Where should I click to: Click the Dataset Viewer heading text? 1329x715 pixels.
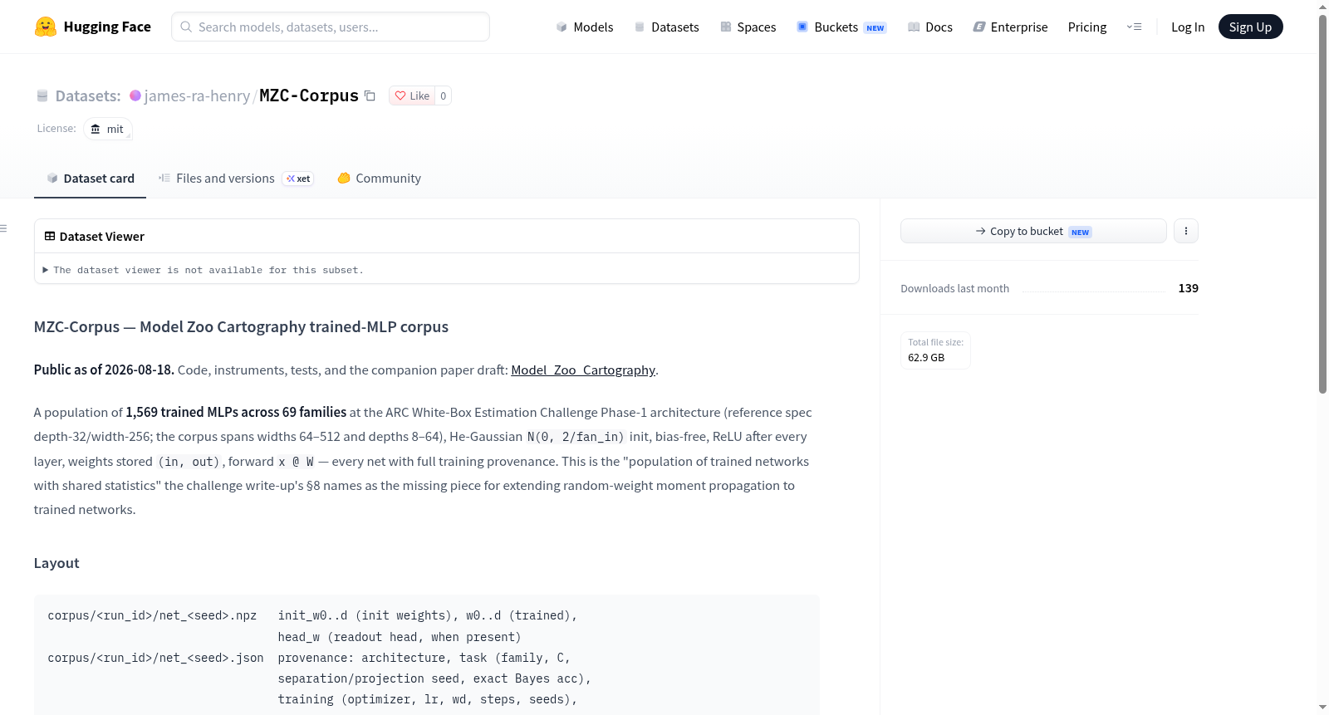[102, 237]
